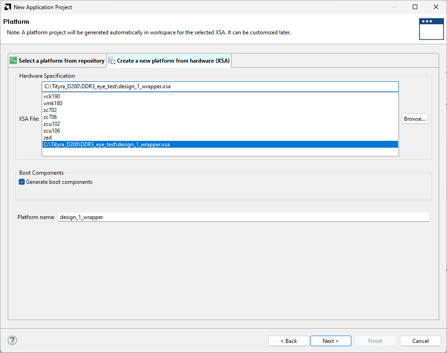Click the help question mark icon
The height and width of the screenshot is (353, 447).
(x=12, y=340)
